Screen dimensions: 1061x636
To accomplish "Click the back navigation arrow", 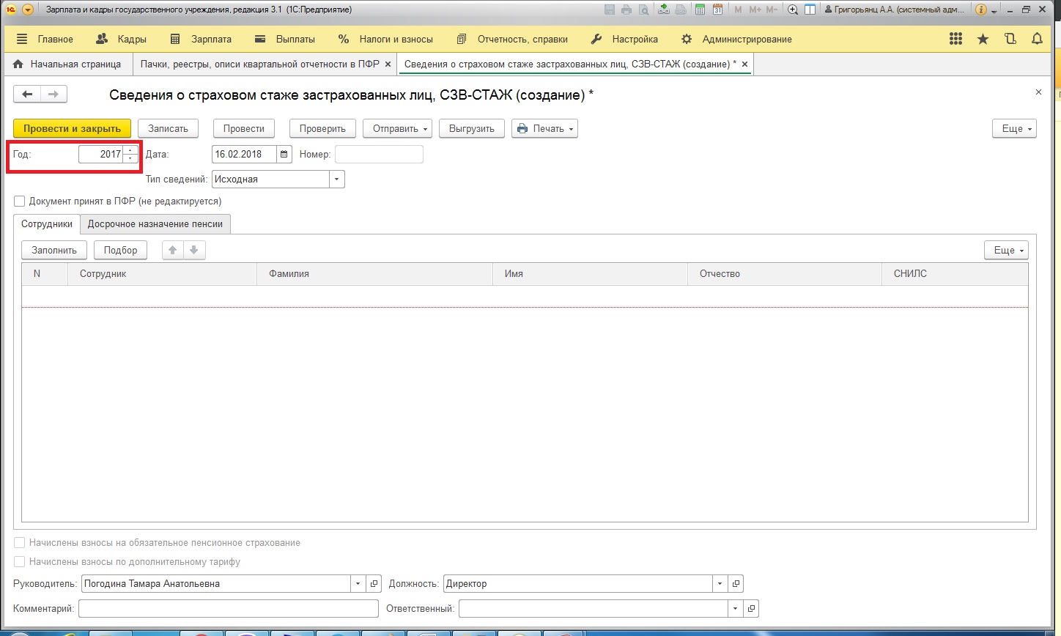I will pyautogui.click(x=27, y=94).
